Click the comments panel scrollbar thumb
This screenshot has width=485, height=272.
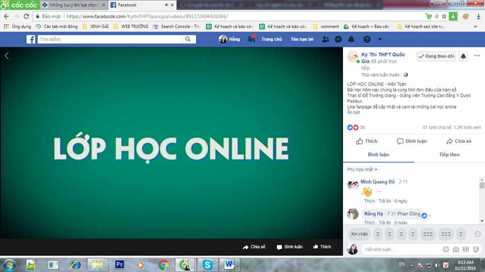pos(482,186)
